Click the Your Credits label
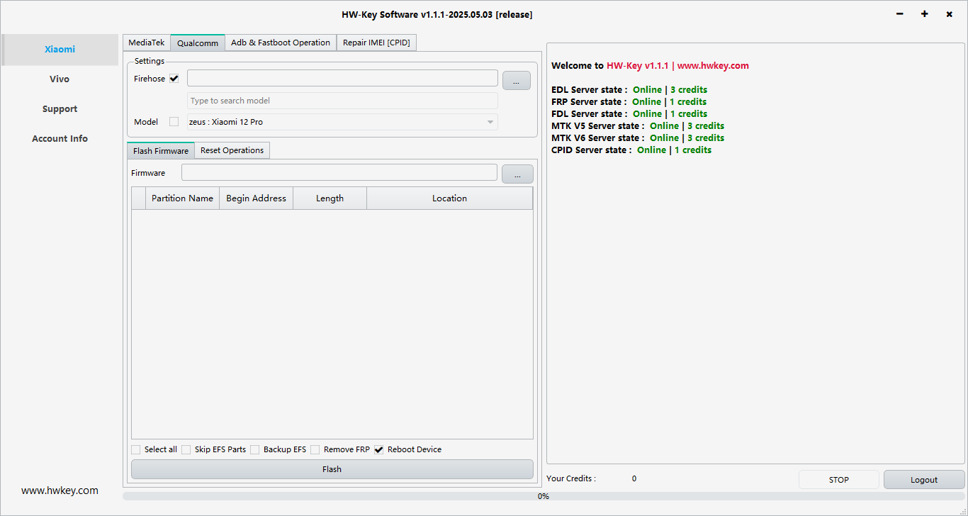 click(571, 478)
